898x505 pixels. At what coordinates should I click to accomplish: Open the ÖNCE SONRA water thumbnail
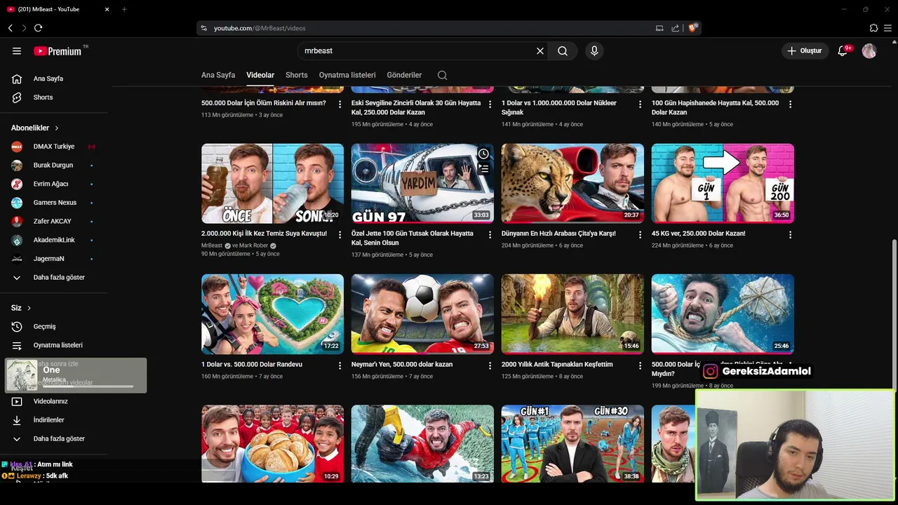click(272, 184)
